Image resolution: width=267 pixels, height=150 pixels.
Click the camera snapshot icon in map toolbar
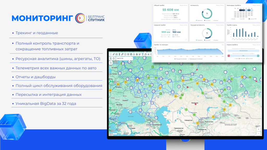pyautogui.click(x=117, y=54)
